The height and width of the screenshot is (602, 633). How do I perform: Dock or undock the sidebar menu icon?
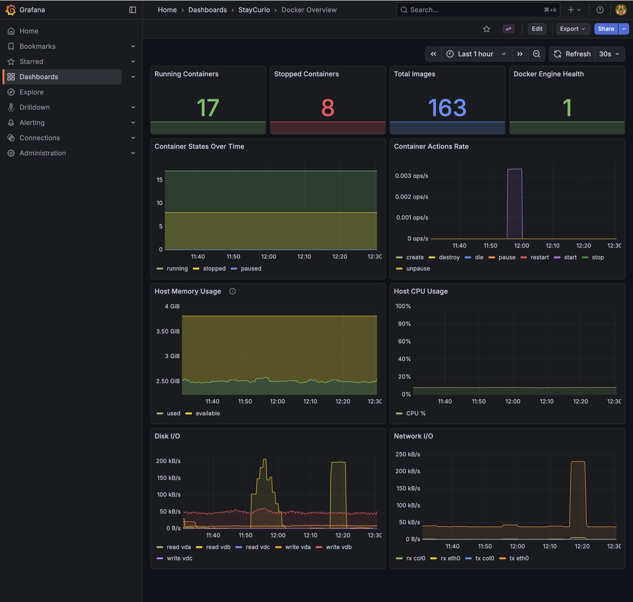133,10
